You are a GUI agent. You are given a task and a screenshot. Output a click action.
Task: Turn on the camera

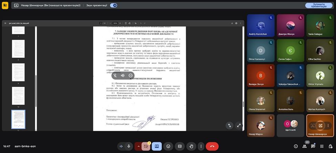[x=146, y=146]
